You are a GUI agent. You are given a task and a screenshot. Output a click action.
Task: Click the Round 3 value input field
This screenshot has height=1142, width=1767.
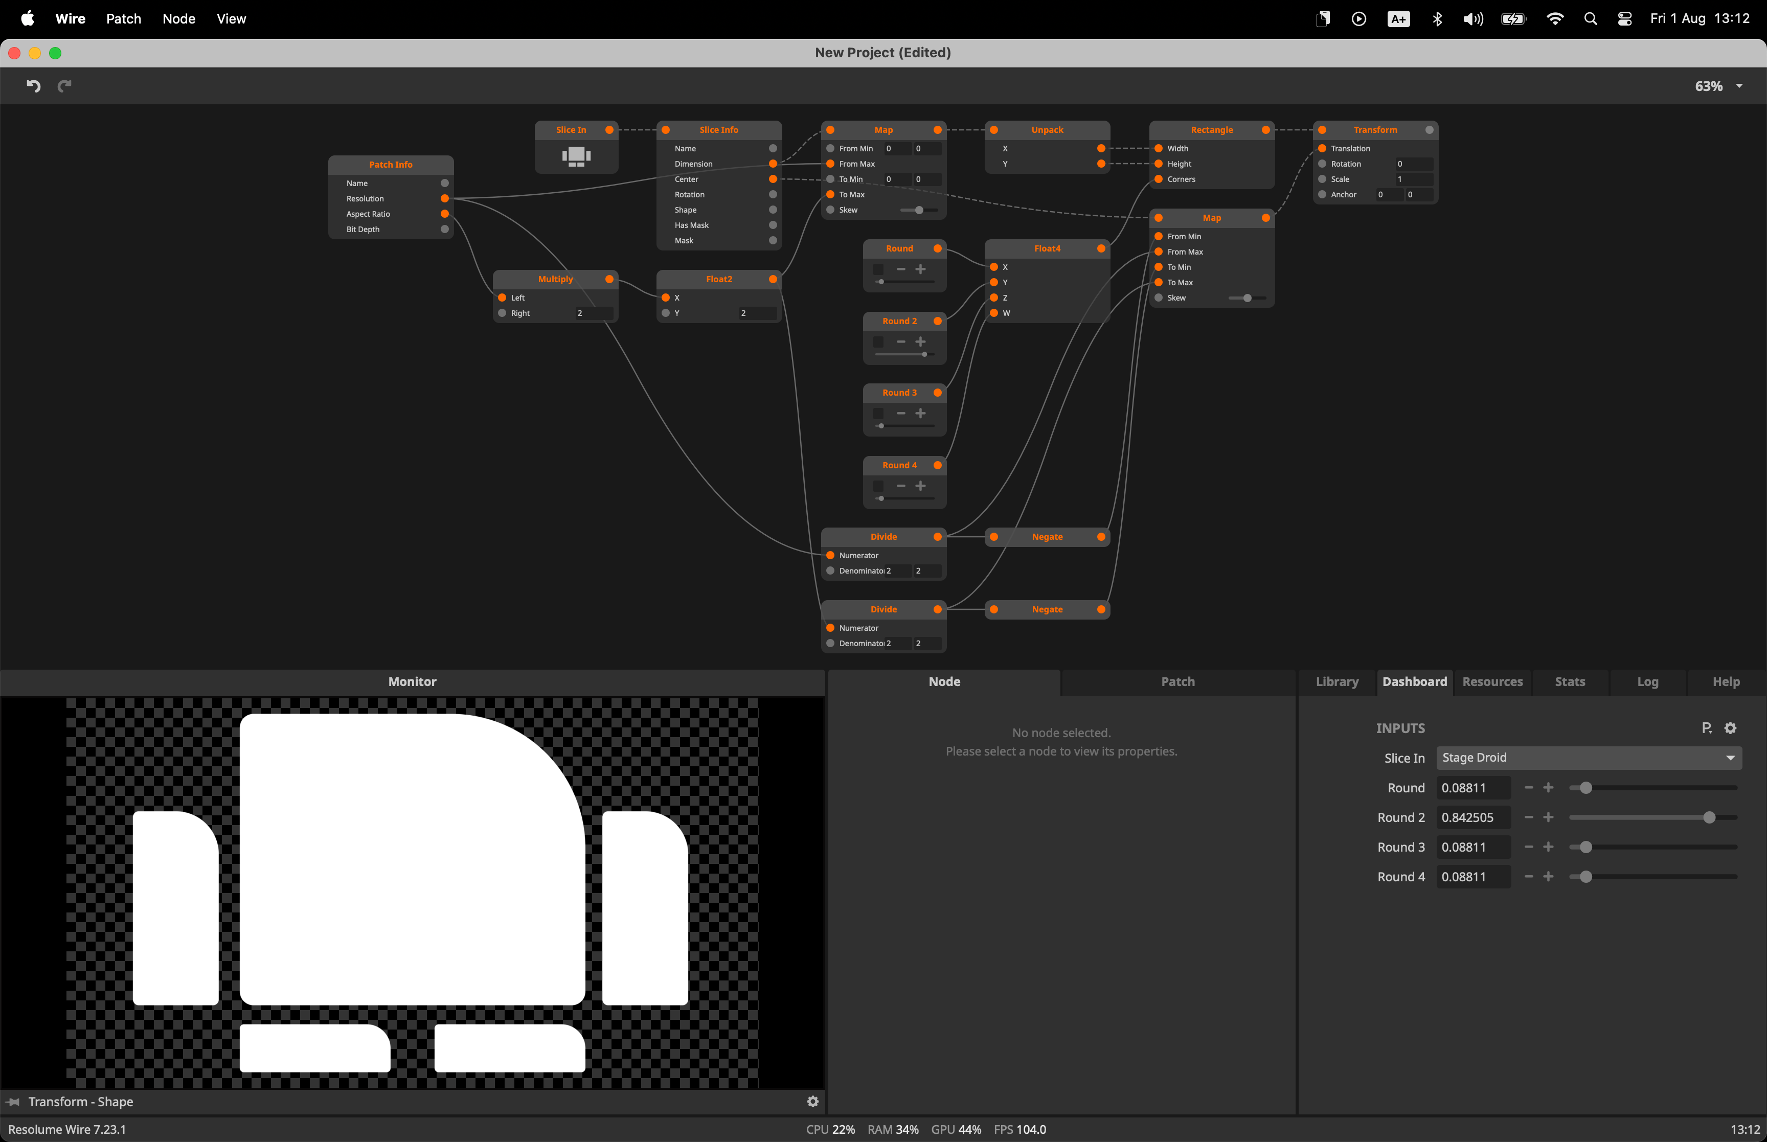click(1472, 847)
